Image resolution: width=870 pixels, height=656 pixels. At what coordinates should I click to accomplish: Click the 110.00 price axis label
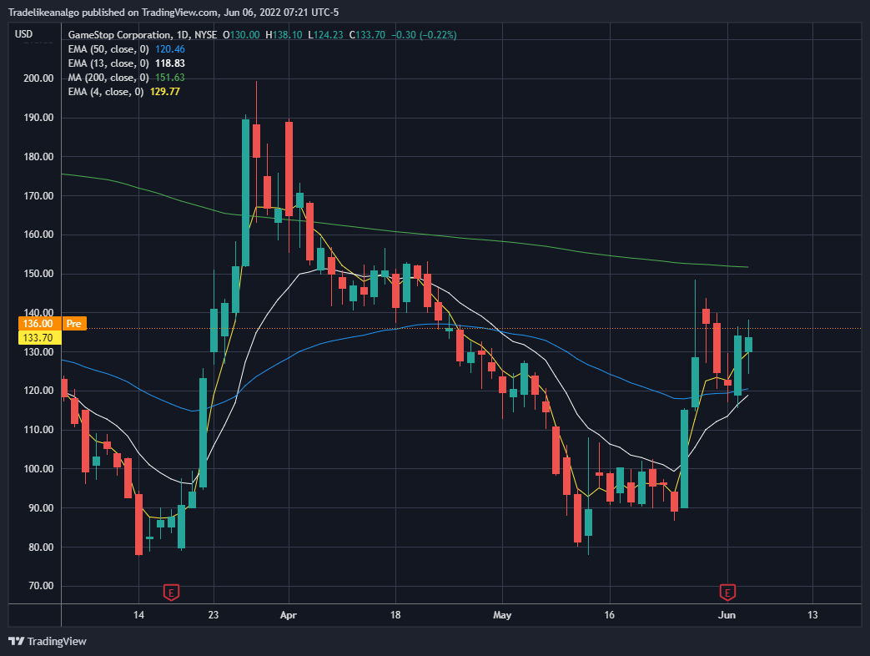(38, 430)
